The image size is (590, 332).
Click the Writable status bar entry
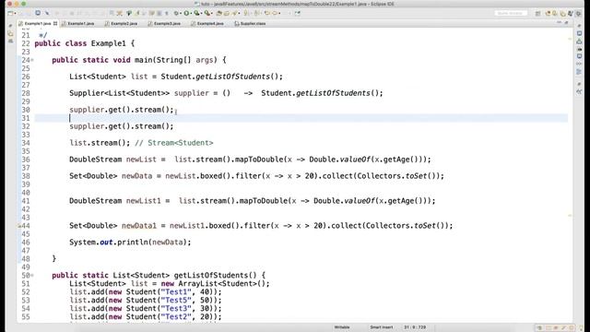[x=342, y=327]
